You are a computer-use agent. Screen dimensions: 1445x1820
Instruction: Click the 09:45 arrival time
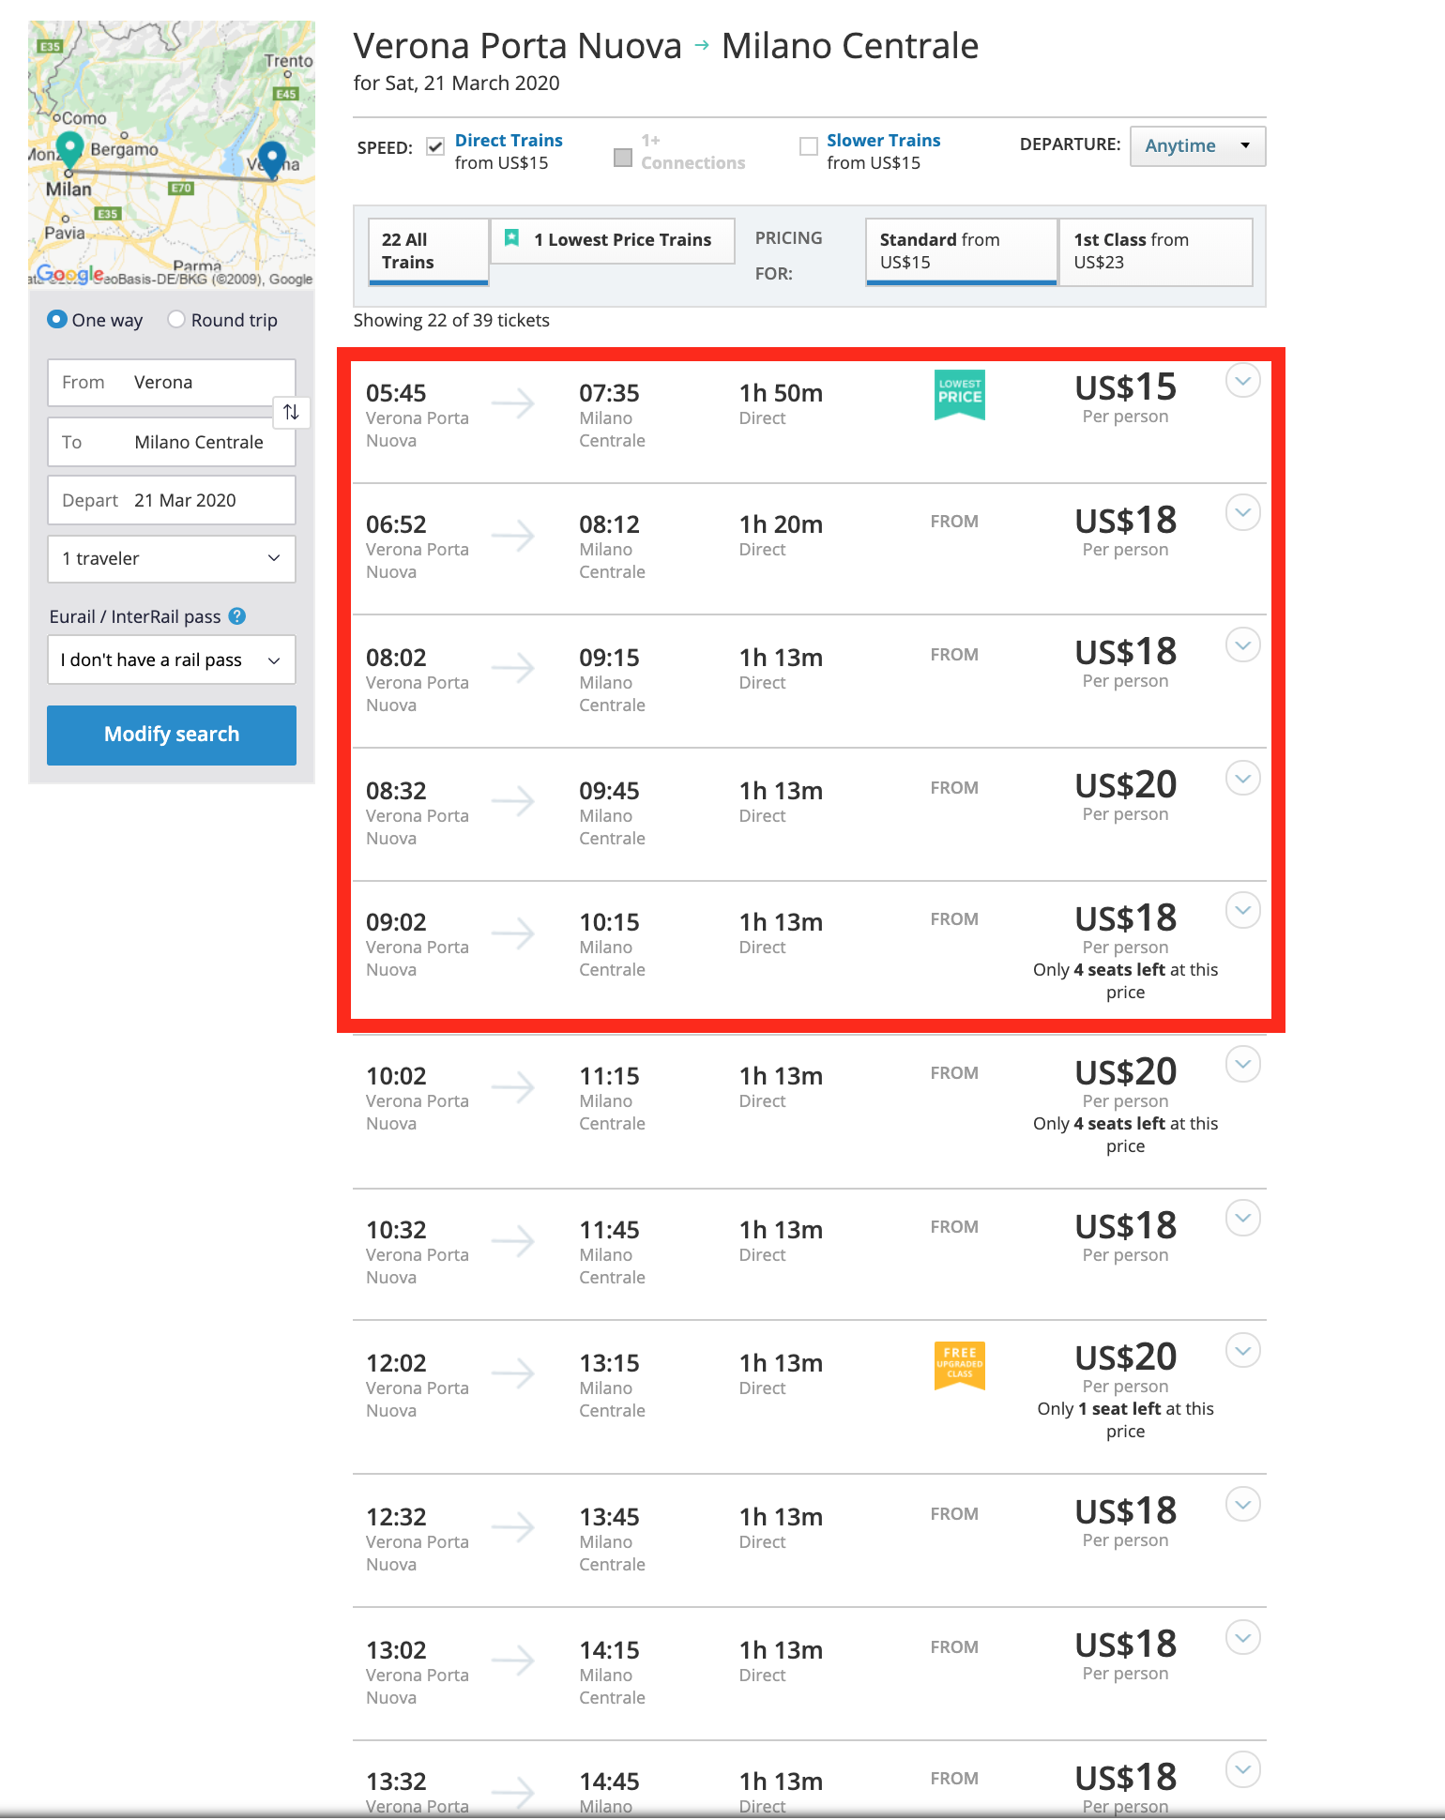pyautogui.click(x=609, y=791)
